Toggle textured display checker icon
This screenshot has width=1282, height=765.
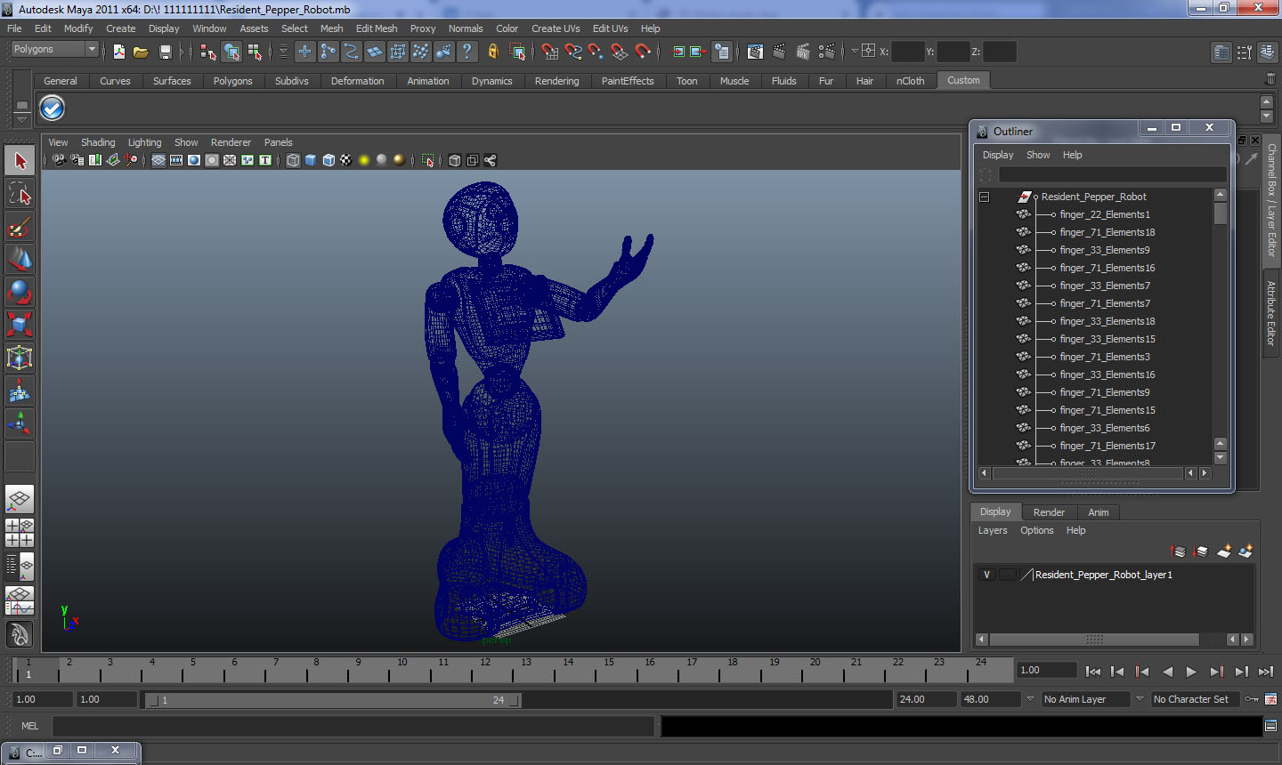(345, 160)
